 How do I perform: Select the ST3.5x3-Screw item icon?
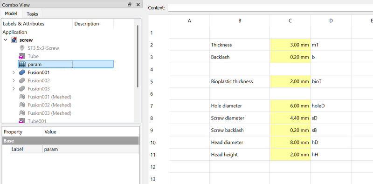click(22, 48)
